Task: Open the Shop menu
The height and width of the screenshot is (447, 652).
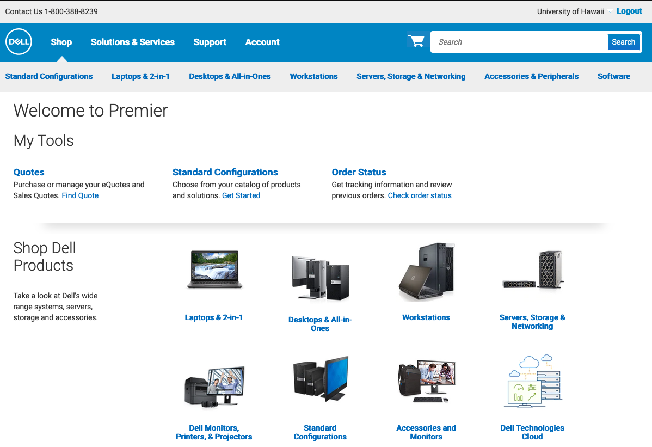Action: pos(61,42)
